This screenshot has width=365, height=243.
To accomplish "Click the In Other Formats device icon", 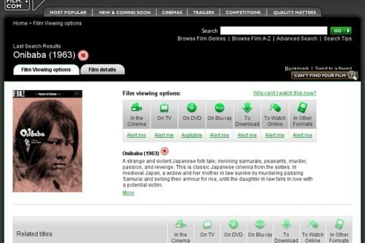I will pyautogui.click(x=302, y=107).
